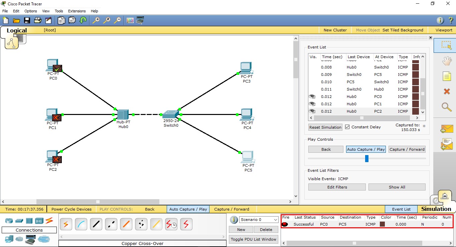The height and width of the screenshot is (247, 456).
Task: Open the Custom Devices Dialog icon
Action: pos(140,20)
